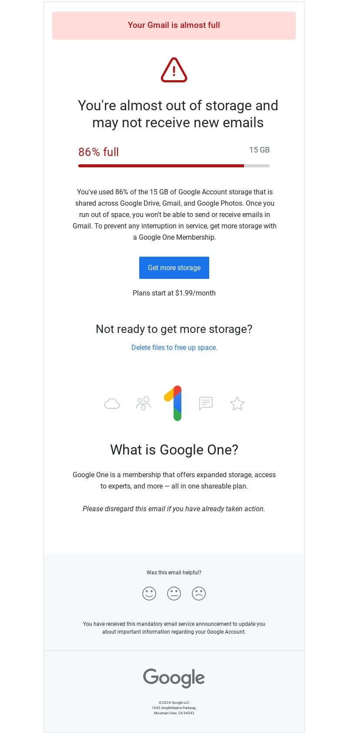This screenshot has width=348, height=733.
Task: Click the What is Google One heading
Action: [174, 450]
